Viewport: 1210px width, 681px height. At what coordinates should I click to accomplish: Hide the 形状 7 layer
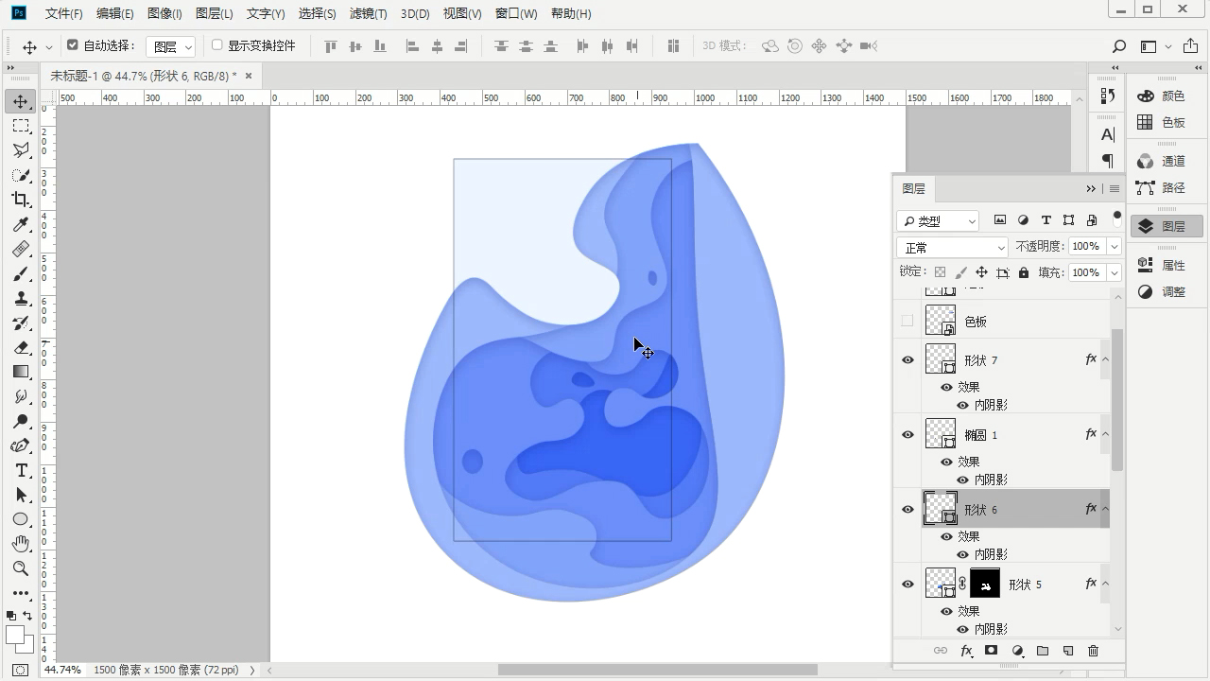(907, 359)
